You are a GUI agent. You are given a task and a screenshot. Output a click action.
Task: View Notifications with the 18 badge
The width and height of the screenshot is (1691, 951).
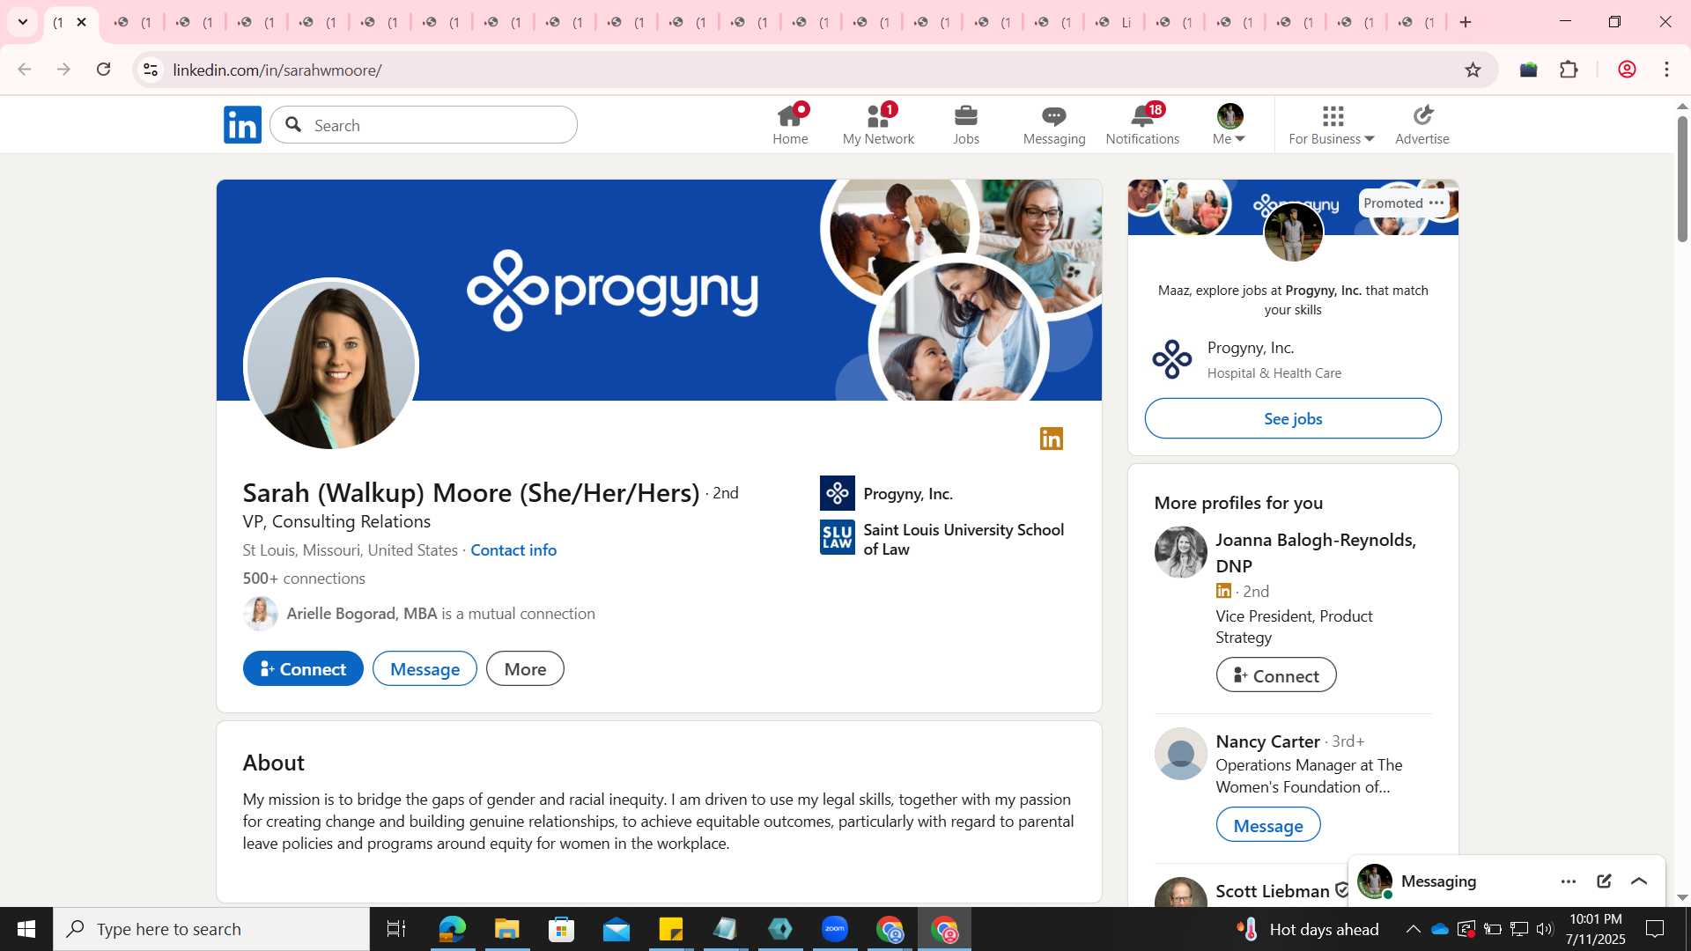[1142, 125]
